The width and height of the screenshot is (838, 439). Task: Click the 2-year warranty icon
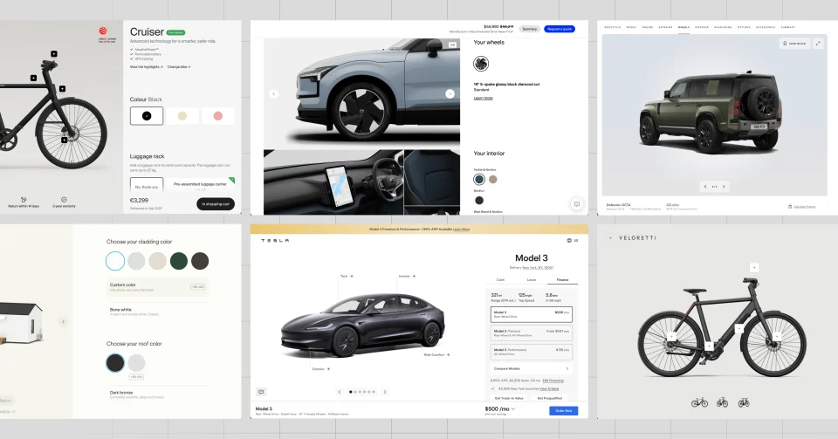[x=64, y=199]
